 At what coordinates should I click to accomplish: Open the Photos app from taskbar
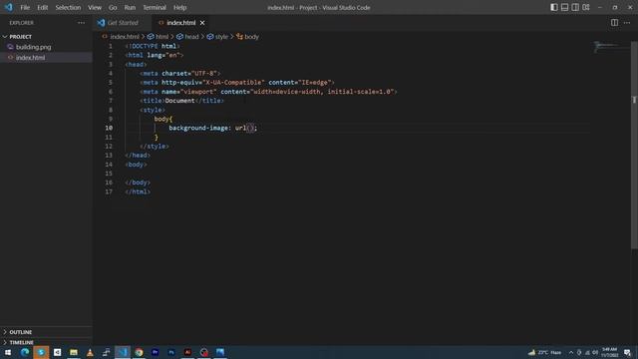pos(220,352)
